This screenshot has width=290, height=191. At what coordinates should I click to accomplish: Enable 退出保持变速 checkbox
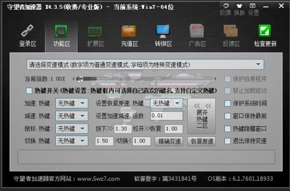coord(227,141)
